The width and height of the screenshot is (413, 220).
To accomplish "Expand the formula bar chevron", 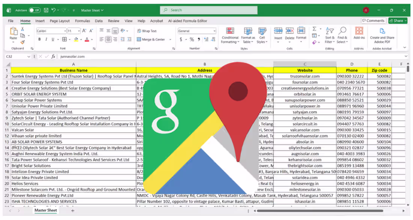I will (x=406, y=56).
